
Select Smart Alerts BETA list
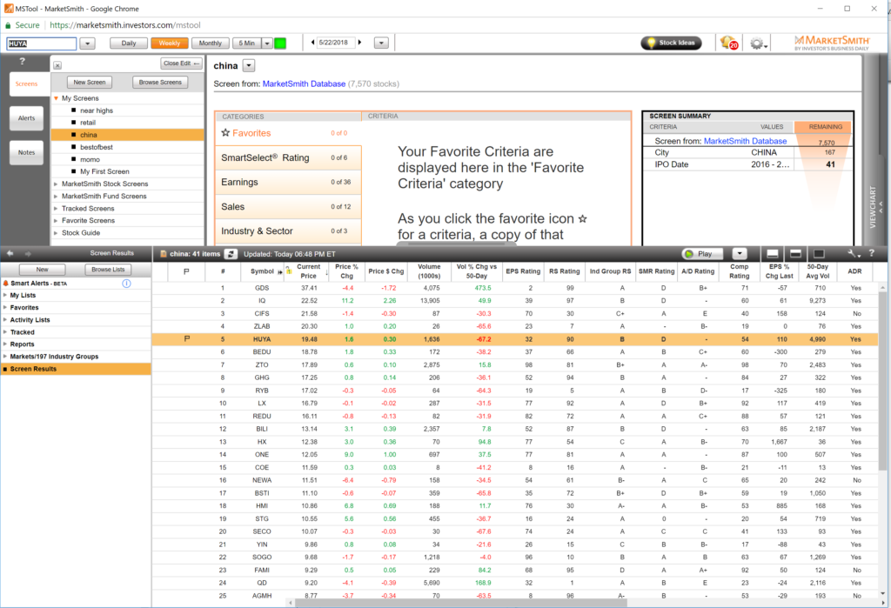coord(38,283)
